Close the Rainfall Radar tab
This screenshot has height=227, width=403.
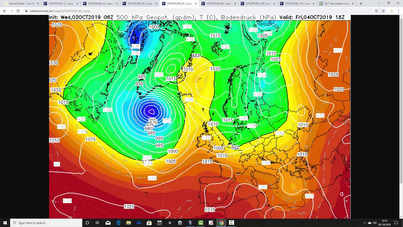[38, 3]
